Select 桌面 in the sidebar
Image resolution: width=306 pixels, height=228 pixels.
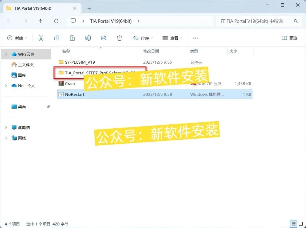tap(22, 106)
